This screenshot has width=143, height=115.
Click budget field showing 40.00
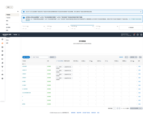coord(59,74)
